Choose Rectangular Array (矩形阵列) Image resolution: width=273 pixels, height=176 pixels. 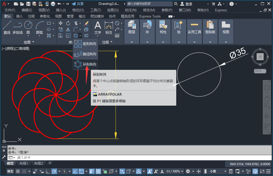85,44
